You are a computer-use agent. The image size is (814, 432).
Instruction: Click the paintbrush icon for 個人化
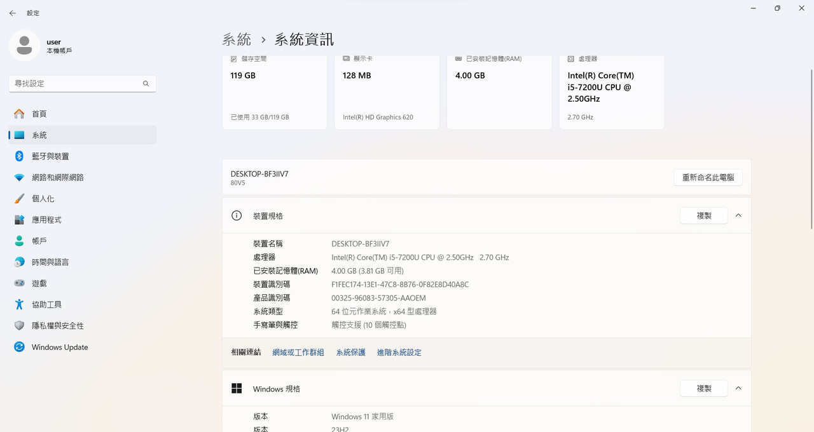tap(19, 198)
